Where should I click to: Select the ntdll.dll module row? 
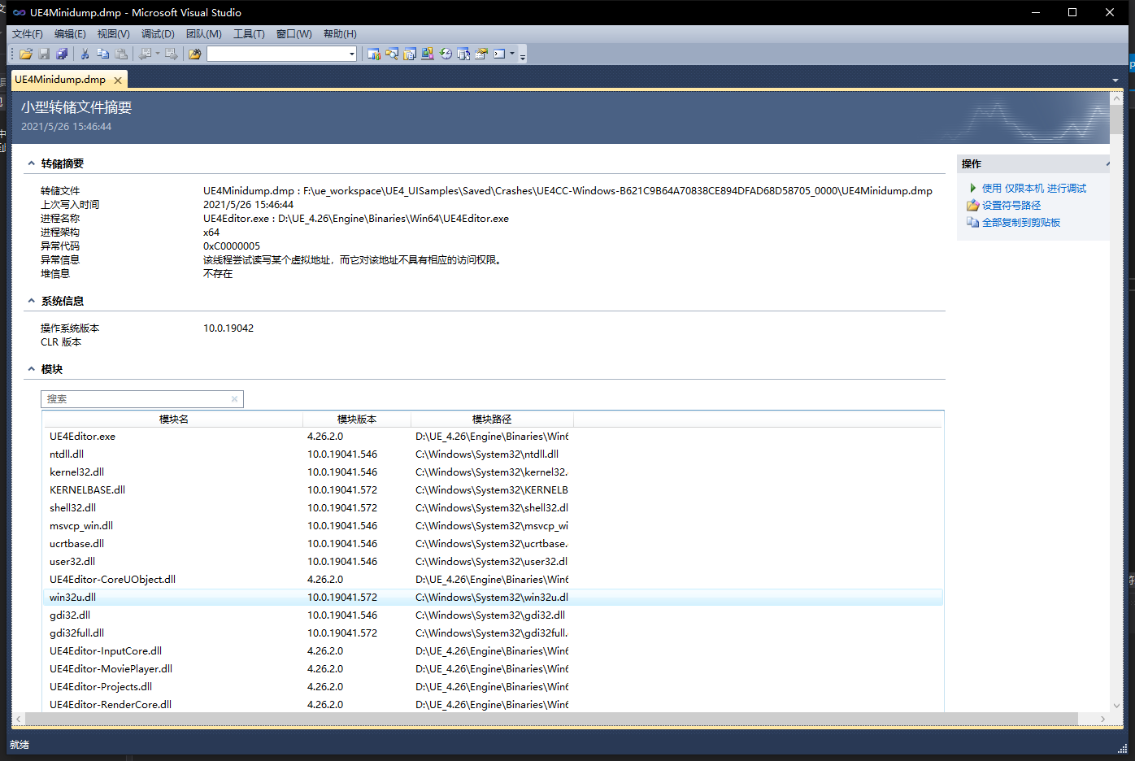[x=493, y=454]
